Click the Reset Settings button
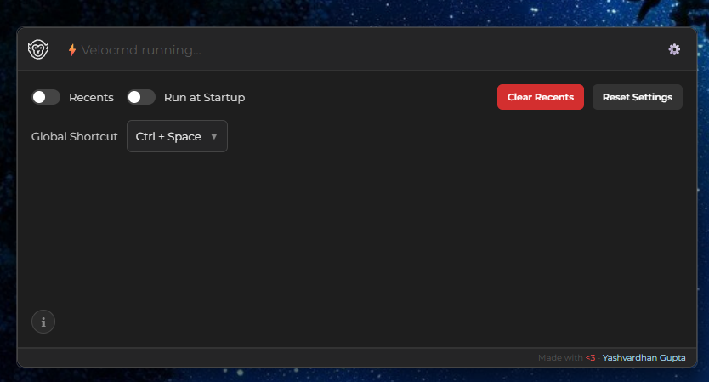This screenshot has height=382, width=709. tap(637, 97)
